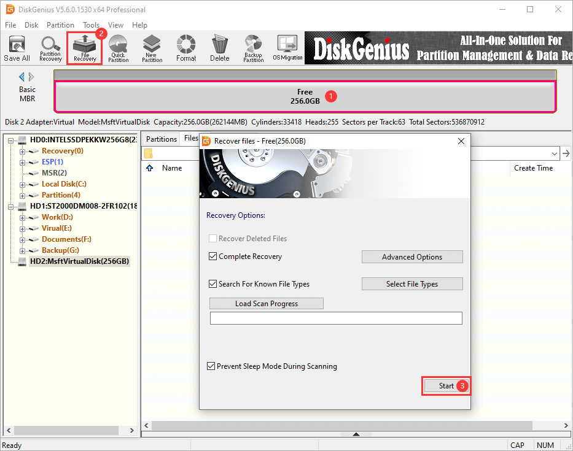Click the disk tree horizontal scrollbar
Screen dimensions: 573x451
(66, 430)
